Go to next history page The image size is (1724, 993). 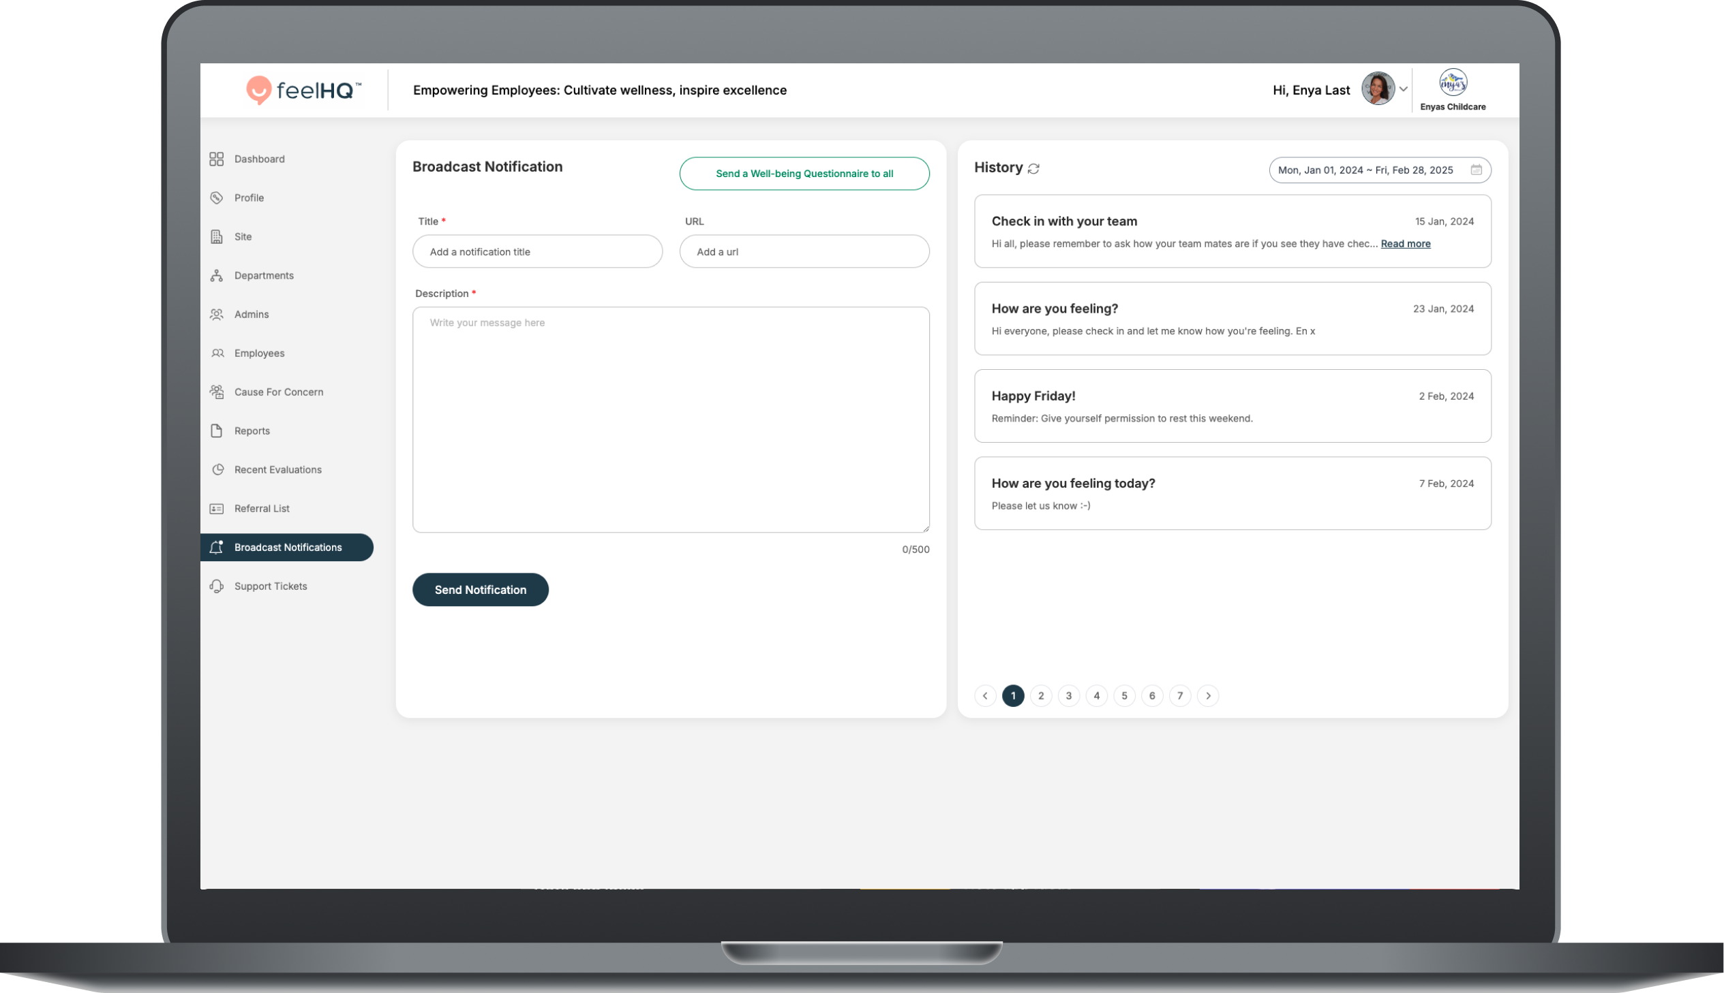point(1208,695)
